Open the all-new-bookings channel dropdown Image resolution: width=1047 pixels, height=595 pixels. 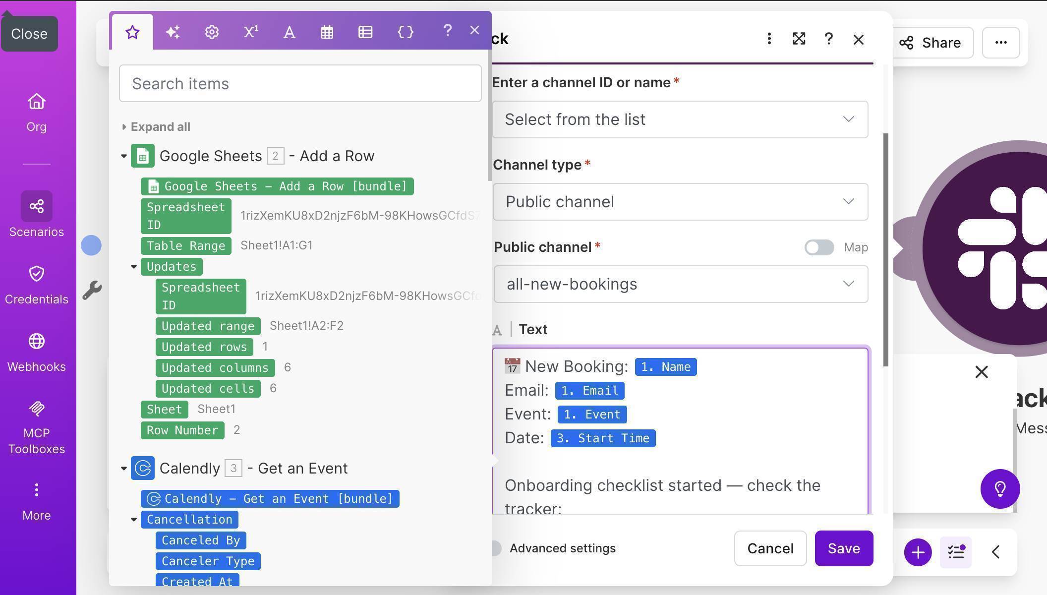click(680, 284)
